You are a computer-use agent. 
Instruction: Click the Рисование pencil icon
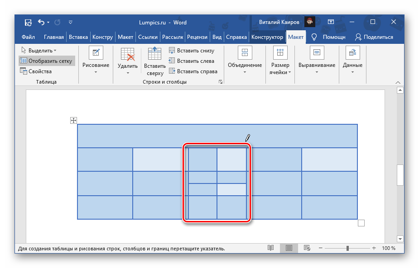coord(96,52)
